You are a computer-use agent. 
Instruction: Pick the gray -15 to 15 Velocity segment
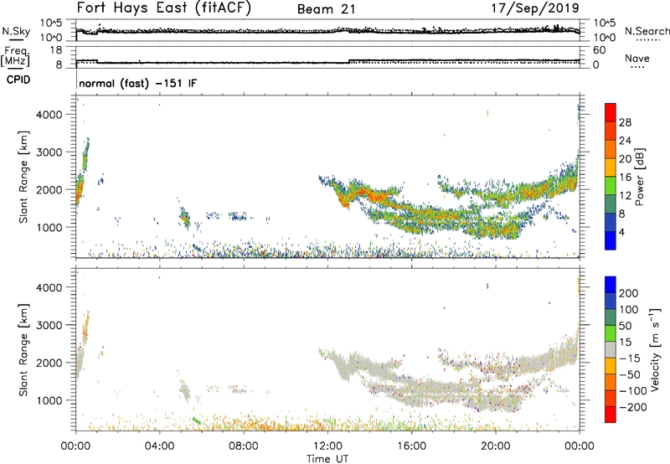611,349
